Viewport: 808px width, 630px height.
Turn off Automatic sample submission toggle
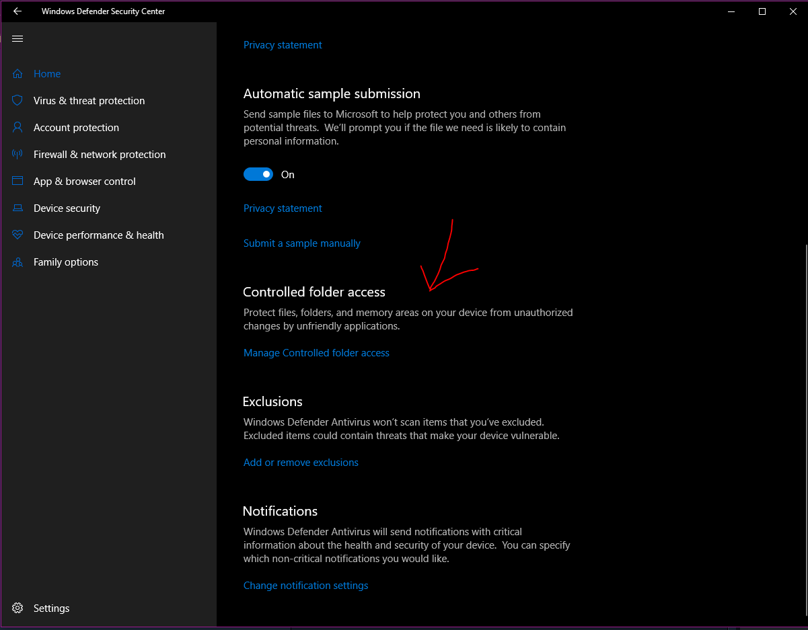(258, 175)
